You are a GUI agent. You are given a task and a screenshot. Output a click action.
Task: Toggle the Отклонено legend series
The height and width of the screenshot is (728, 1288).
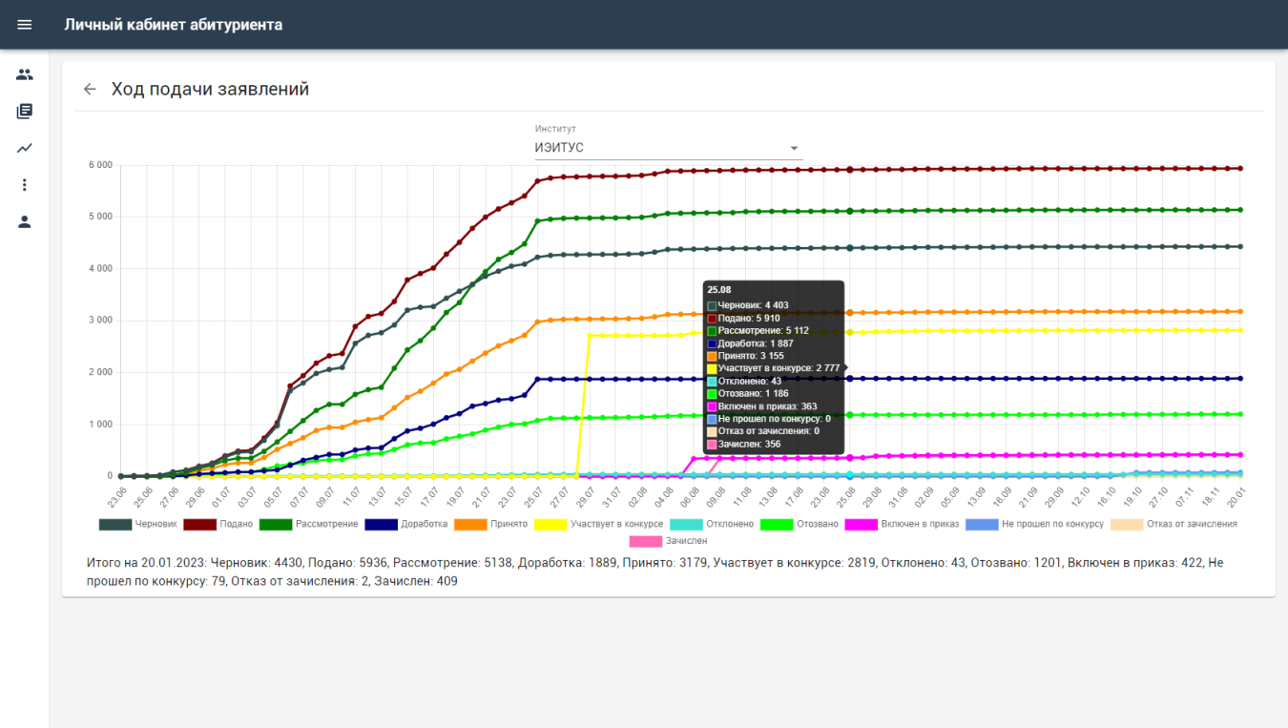[x=712, y=524]
